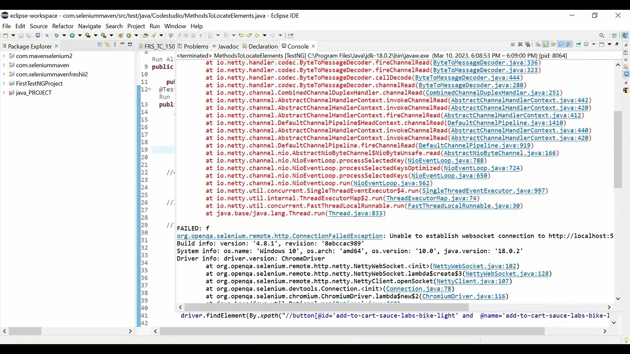Image resolution: width=630 pixels, height=354 pixels.
Task: Open the Run icon's dropdown arrow
Action: point(80,35)
